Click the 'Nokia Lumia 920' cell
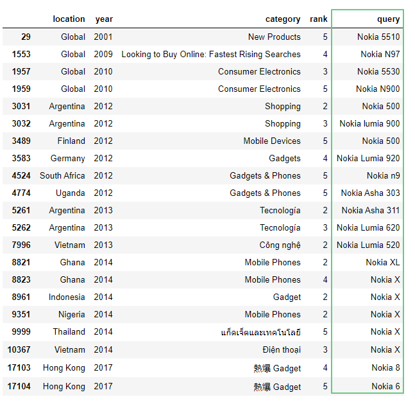This screenshot has width=406, height=397. pyautogui.click(x=368, y=158)
